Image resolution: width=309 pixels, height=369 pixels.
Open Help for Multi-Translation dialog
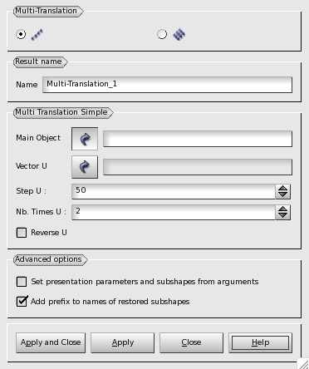click(x=260, y=343)
